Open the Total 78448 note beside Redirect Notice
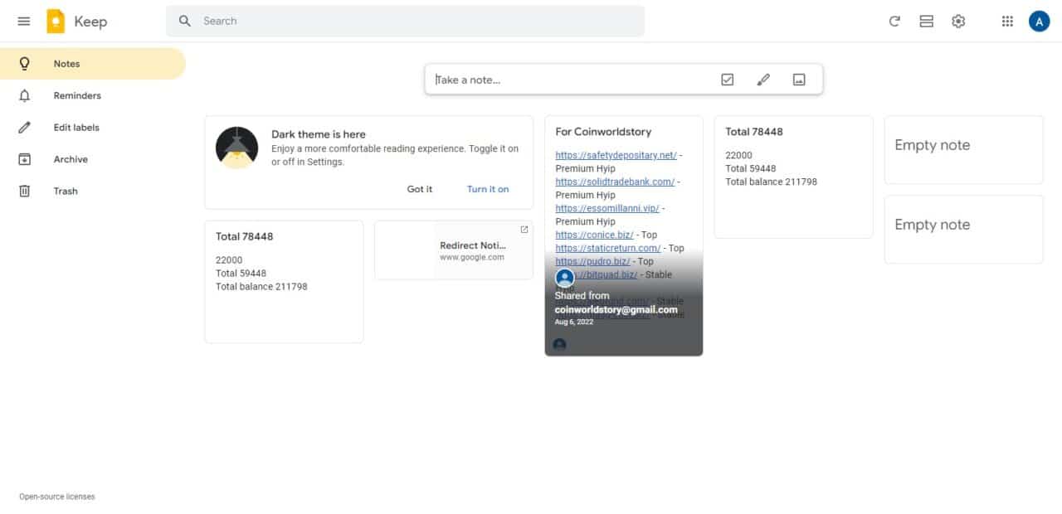This screenshot has width=1062, height=514. click(x=284, y=282)
